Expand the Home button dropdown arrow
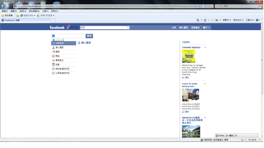Image resolution: width=264 pixels, height=148 pixels. pyautogui.click(x=201, y=20)
